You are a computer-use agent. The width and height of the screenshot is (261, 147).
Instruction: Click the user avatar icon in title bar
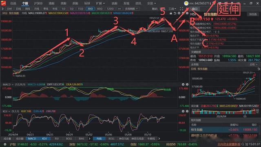click(x=186, y=3)
